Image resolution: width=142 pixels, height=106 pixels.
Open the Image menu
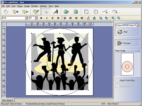27,6
